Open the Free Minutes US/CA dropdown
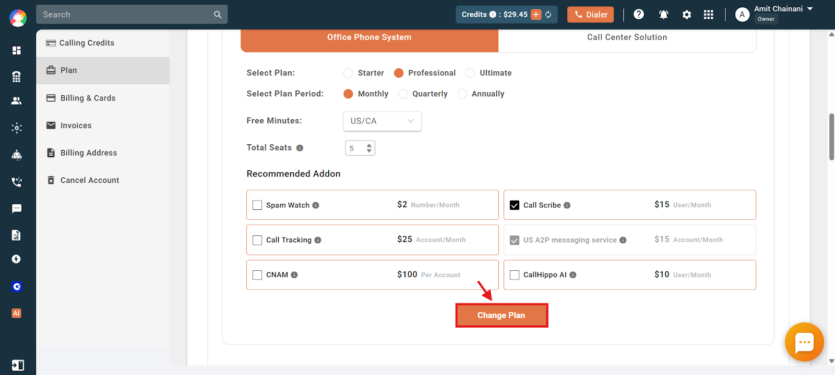 pyautogui.click(x=382, y=121)
